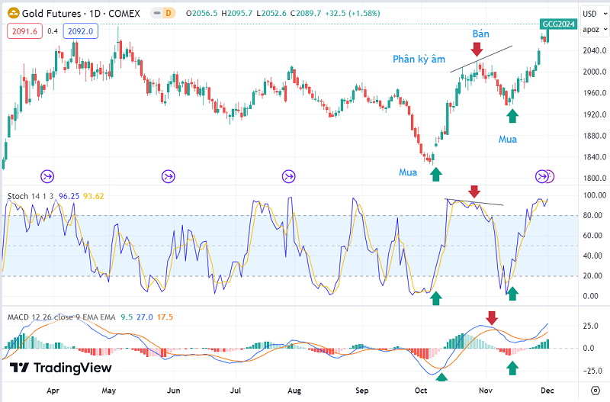Click the TradingView logo

click(x=61, y=368)
